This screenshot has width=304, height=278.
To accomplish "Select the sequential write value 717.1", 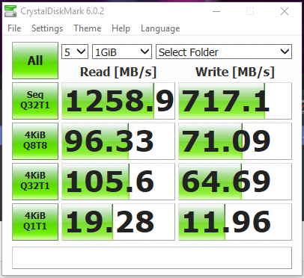I will pos(235,101).
